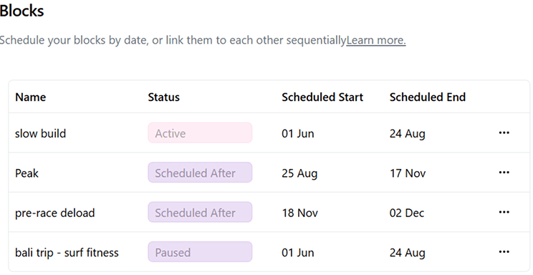Screen dimensions: 533x275
Task: Open the ellipsis menu for bali trip block
Action: pyautogui.click(x=504, y=252)
